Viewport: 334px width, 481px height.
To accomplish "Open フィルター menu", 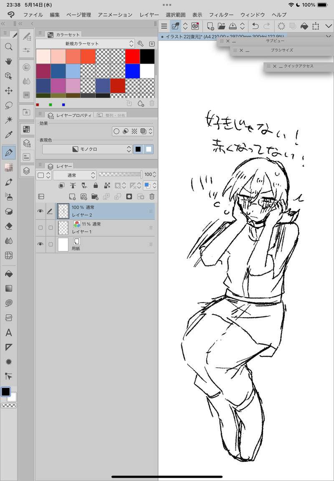I will tap(221, 15).
